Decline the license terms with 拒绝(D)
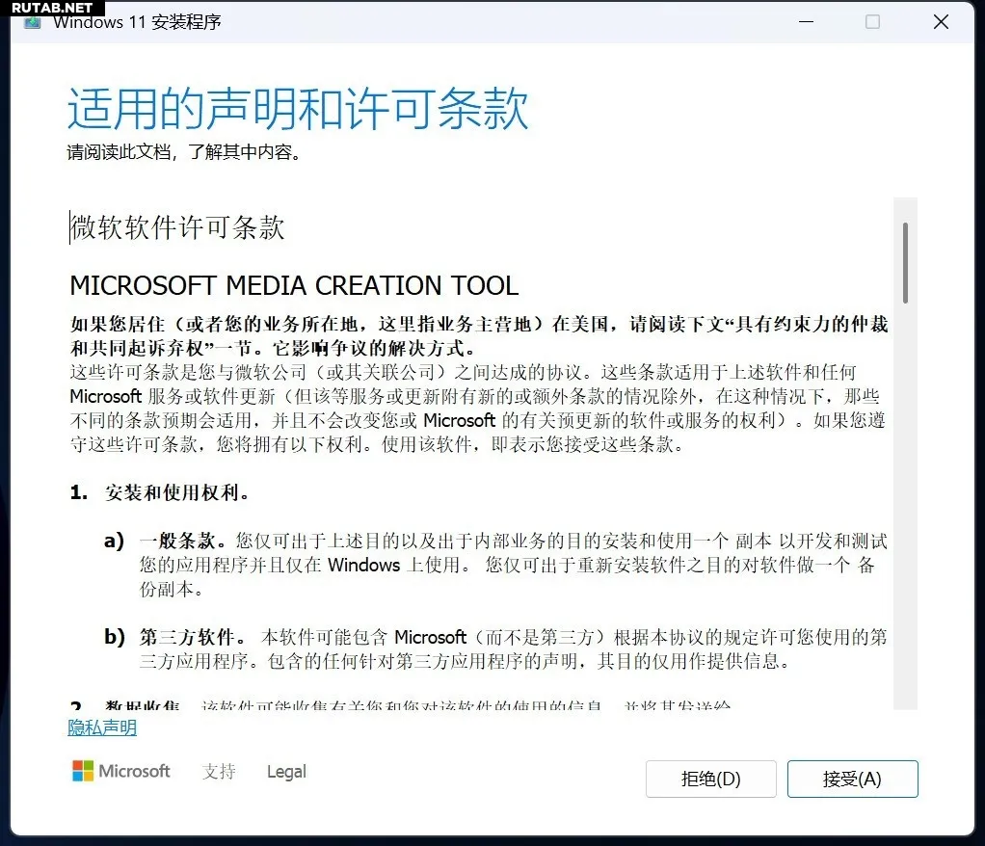985x846 pixels. coord(710,780)
